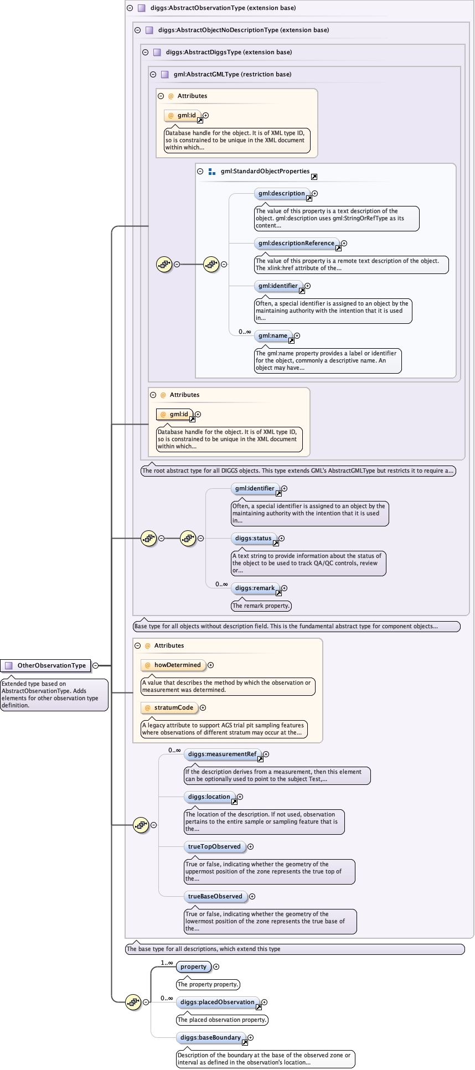Collapse the gml:StandardObjectProperties group
475x1070 pixels.
point(200,172)
